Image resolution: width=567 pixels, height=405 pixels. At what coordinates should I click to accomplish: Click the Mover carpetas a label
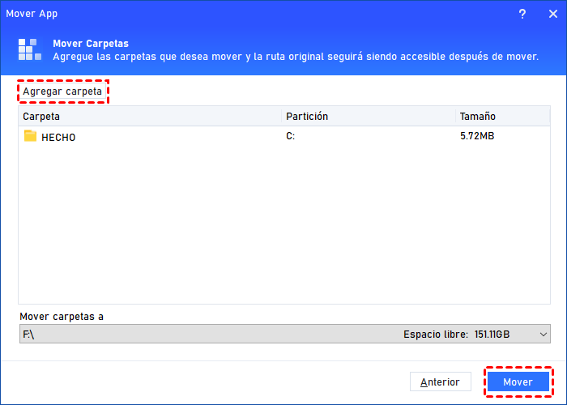pos(63,316)
